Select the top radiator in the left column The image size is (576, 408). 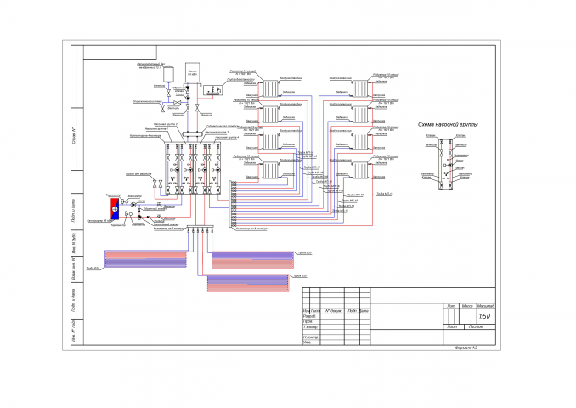[270, 88]
